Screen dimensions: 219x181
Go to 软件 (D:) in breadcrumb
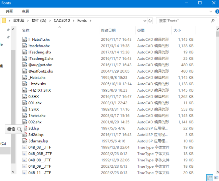pyautogui.click(x=39, y=21)
